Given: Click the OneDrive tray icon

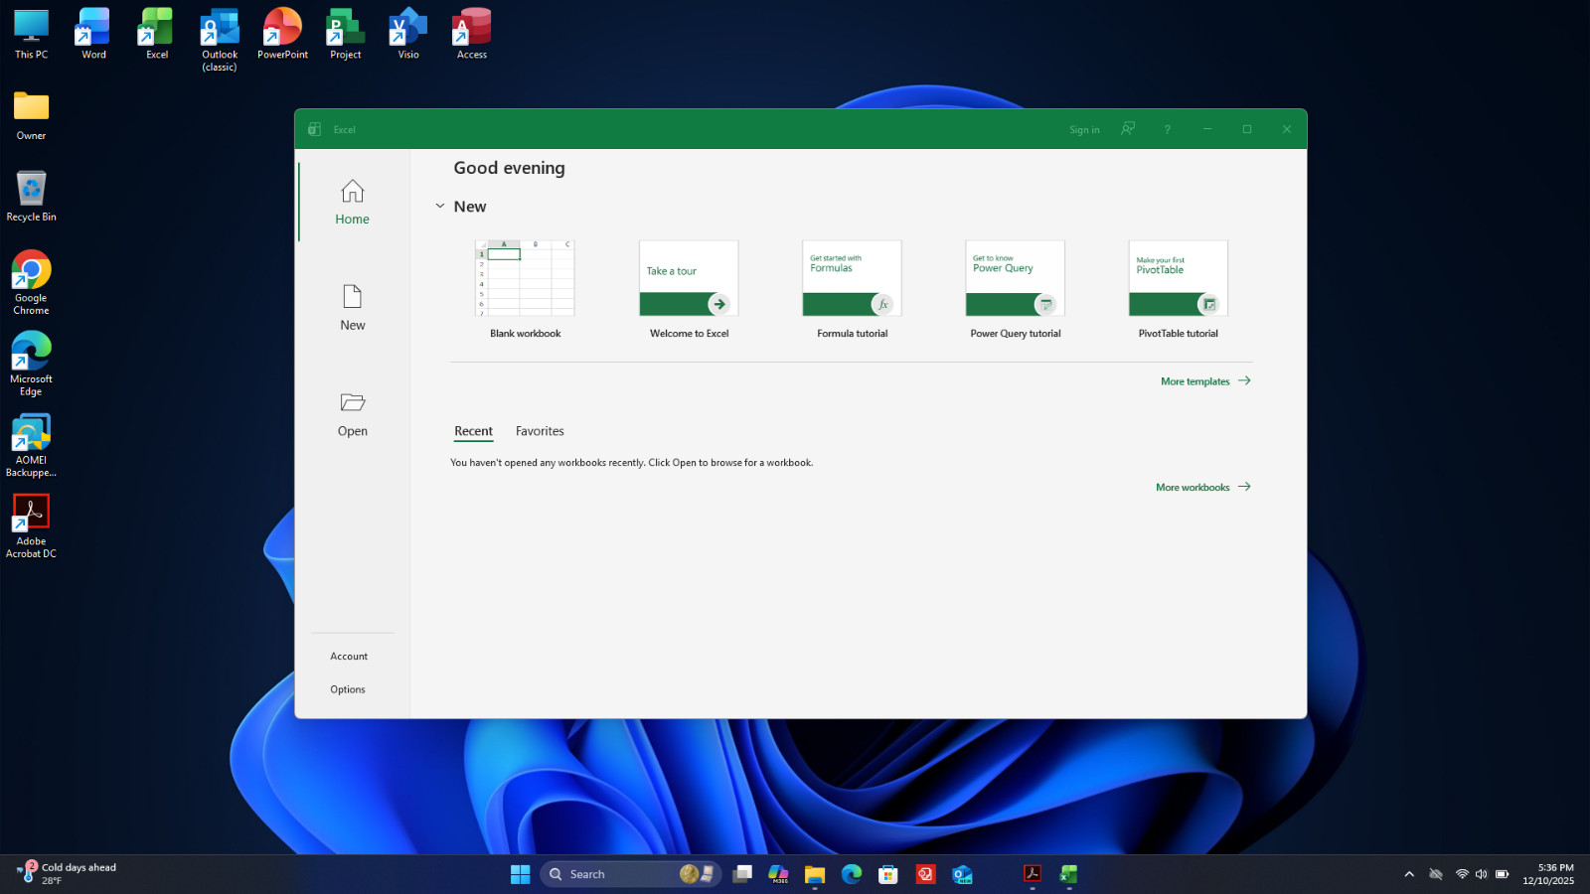Looking at the screenshot, I should [x=1436, y=874].
